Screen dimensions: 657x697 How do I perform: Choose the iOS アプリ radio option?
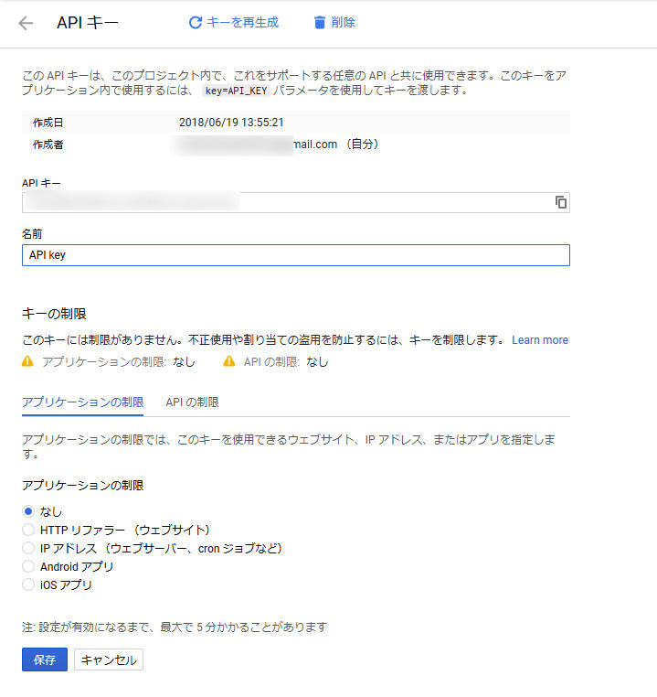[x=28, y=584]
